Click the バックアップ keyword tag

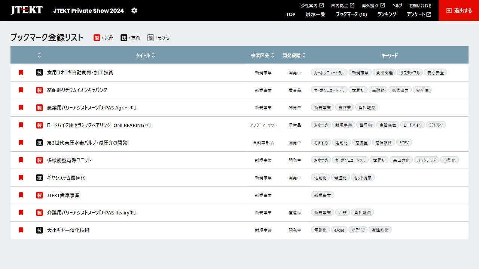pyautogui.click(x=426, y=160)
